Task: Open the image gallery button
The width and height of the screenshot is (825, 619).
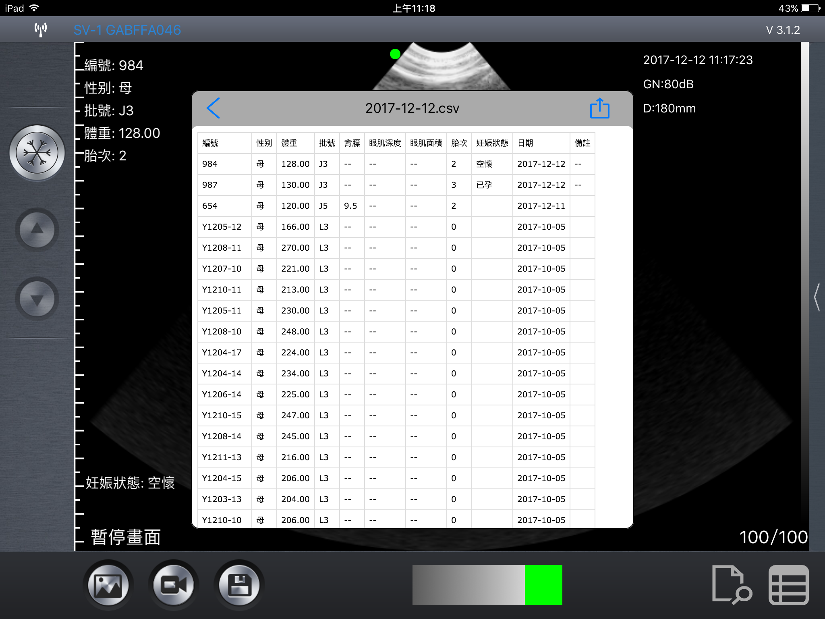Action: pos(108,585)
